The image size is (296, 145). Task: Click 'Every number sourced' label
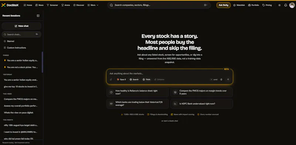coord(208,114)
